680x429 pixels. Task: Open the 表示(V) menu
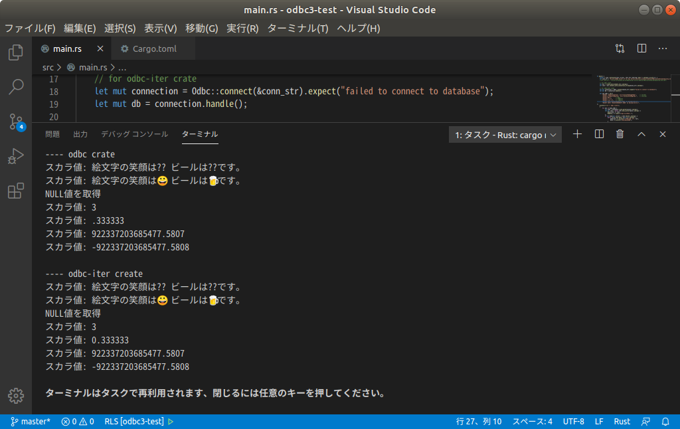coord(161,29)
